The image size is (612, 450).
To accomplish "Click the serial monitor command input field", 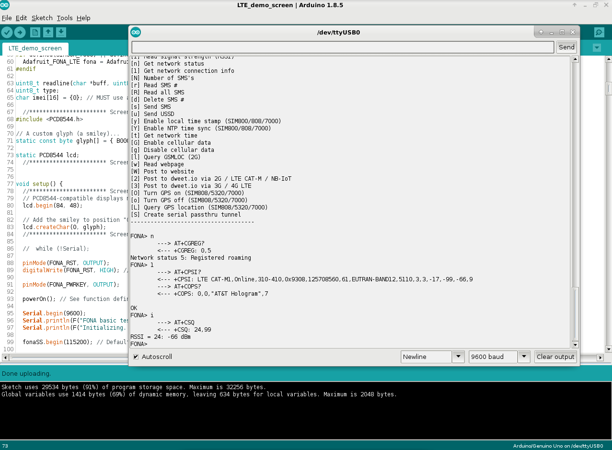I will click(343, 47).
